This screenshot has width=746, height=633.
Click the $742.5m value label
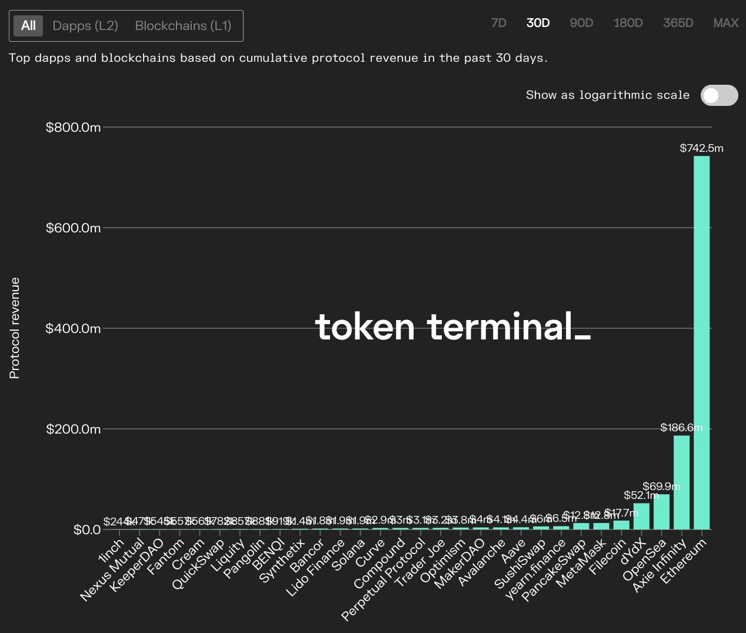701,148
